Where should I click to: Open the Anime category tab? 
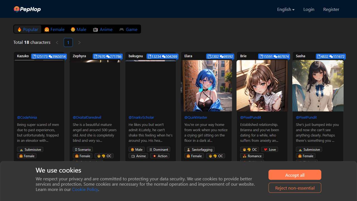tap(103, 29)
